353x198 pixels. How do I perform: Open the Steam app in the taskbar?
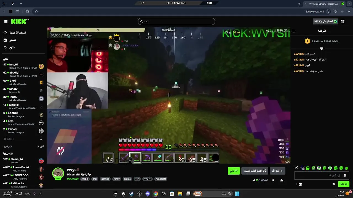(131, 194)
